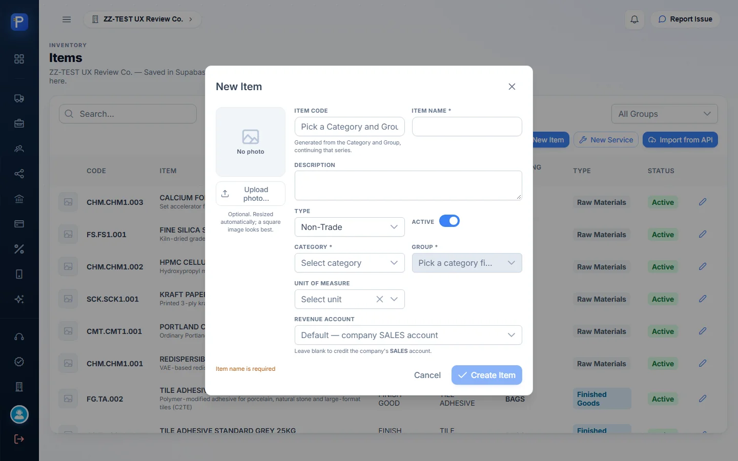Screen dimensions: 738x461
Task: Click the delivery truck icon in sidebar
Action: pyautogui.click(x=19, y=98)
